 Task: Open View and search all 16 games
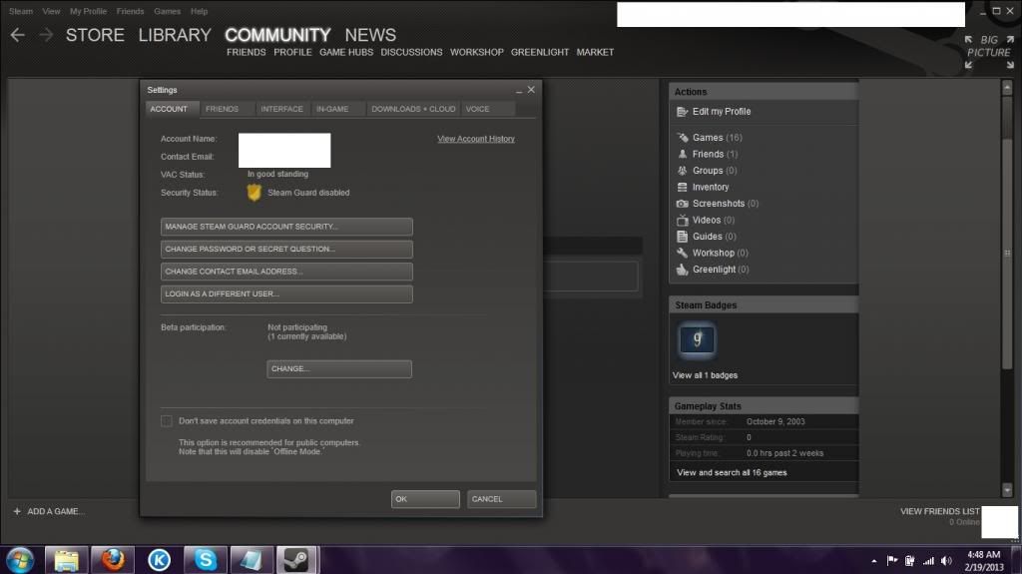[x=732, y=473]
